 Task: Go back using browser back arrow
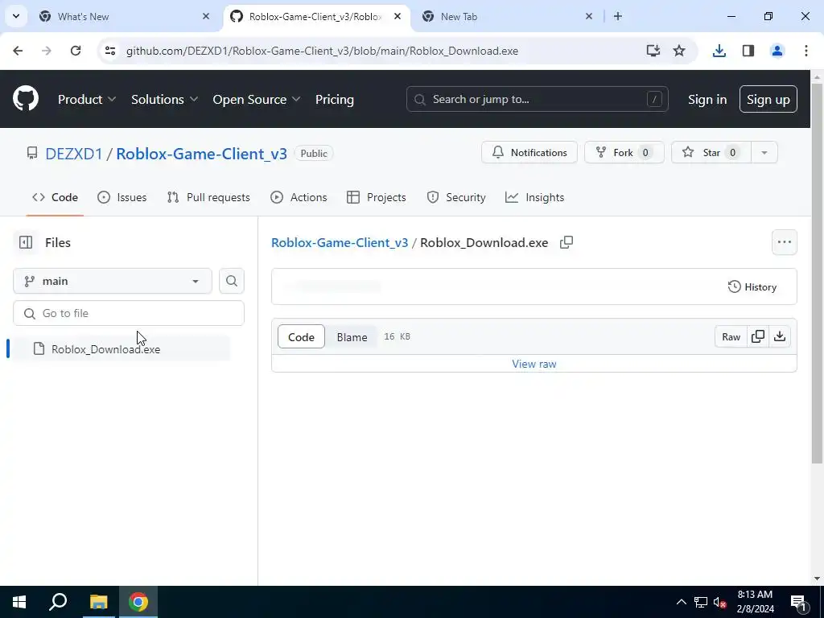click(x=18, y=51)
